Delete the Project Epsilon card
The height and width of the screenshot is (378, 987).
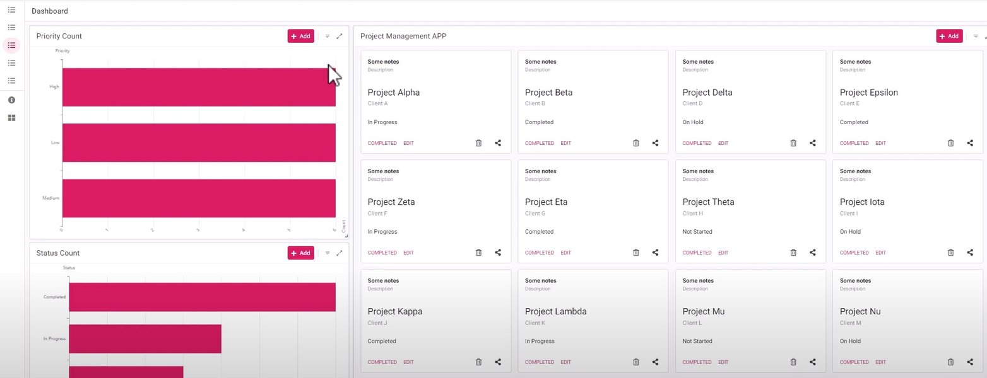click(950, 143)
